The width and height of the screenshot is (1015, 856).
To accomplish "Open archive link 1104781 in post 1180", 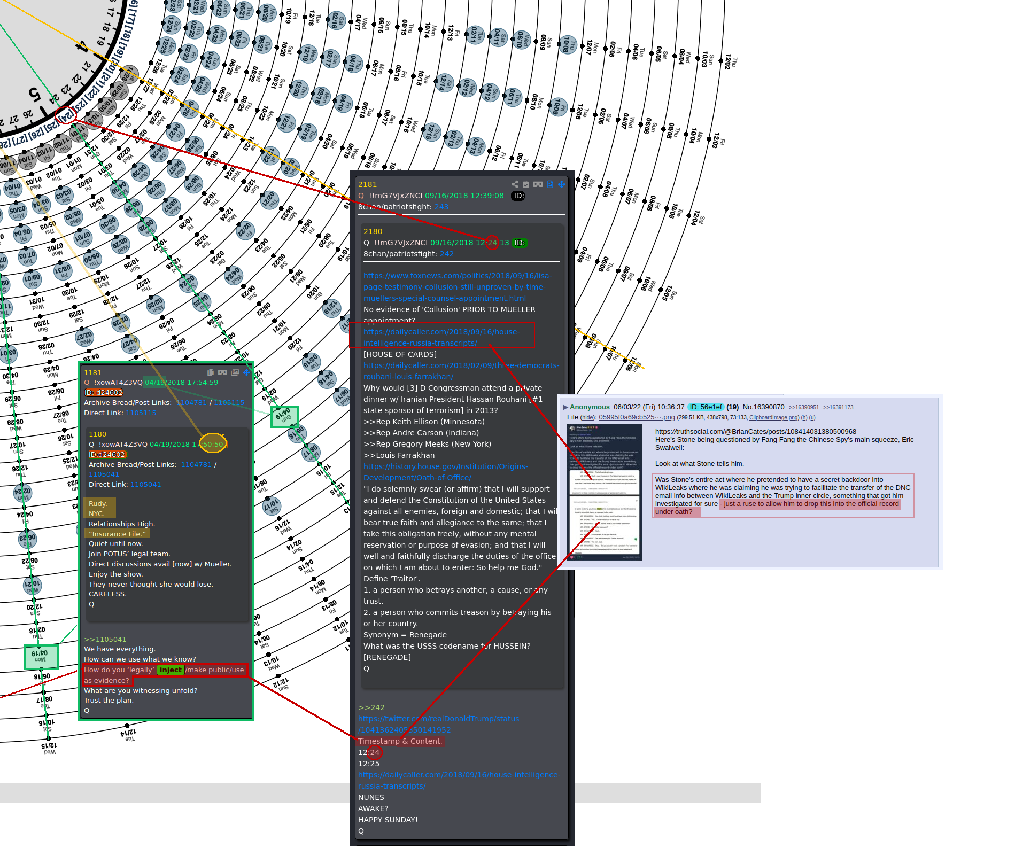I will [196, 464].
